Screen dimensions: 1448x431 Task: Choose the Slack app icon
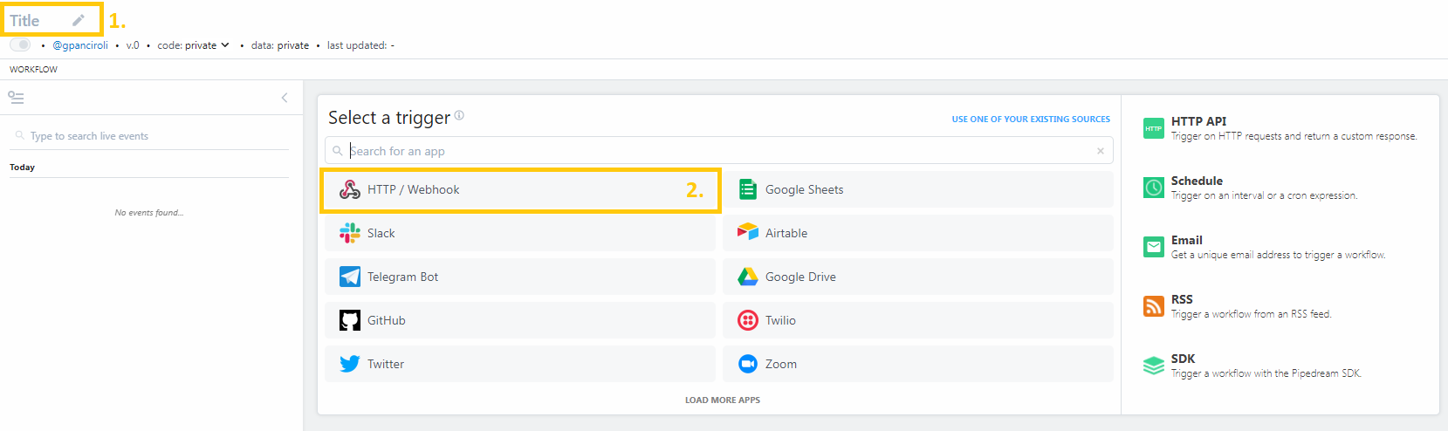(350, 233)
